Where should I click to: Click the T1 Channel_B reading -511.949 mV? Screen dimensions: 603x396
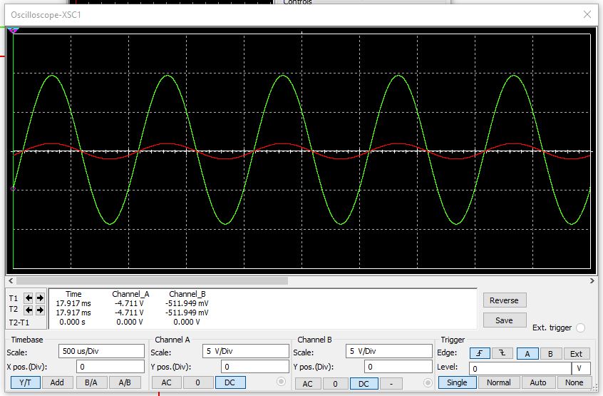(187, 303)
